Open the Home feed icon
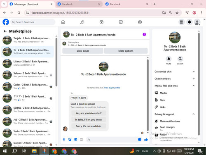Screen dimensions: 206x155 tap(63, 22)
